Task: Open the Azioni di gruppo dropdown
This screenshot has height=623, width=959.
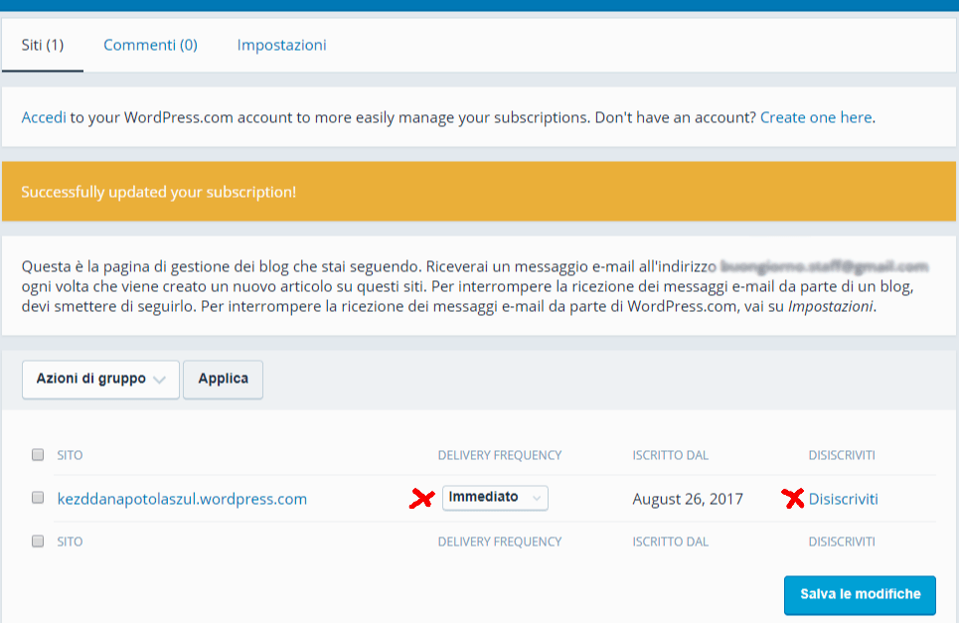Action: 100,379
